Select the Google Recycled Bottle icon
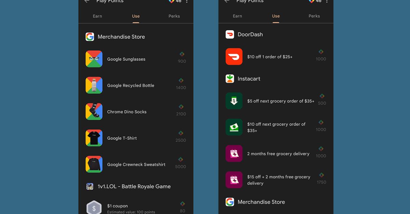 click(94, 85)
